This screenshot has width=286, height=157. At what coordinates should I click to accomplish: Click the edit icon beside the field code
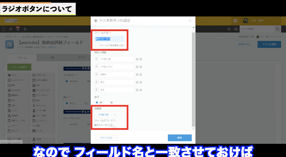(111, 126)
